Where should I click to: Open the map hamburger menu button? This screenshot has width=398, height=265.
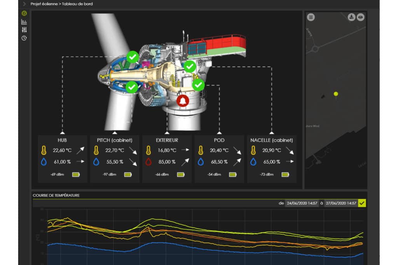(311, 17)
